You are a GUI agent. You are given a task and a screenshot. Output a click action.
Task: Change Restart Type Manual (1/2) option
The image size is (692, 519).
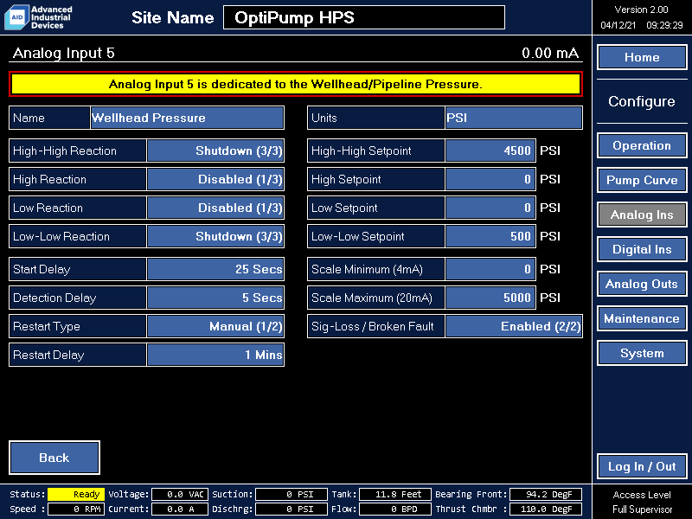pos(215,327)
